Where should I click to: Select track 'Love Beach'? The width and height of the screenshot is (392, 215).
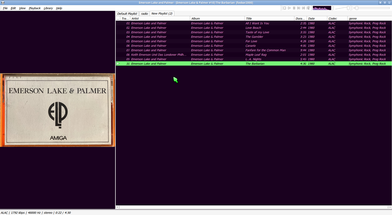tap(254, 28)
